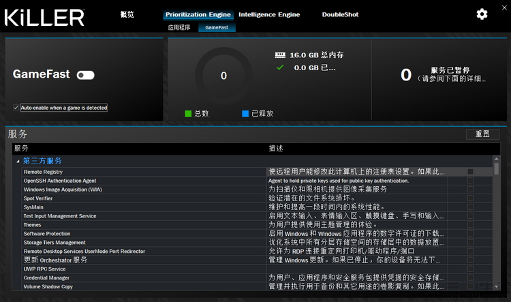511x302 pixels.
Task: Click the Killer logo
Action: [x=44, y=17]
